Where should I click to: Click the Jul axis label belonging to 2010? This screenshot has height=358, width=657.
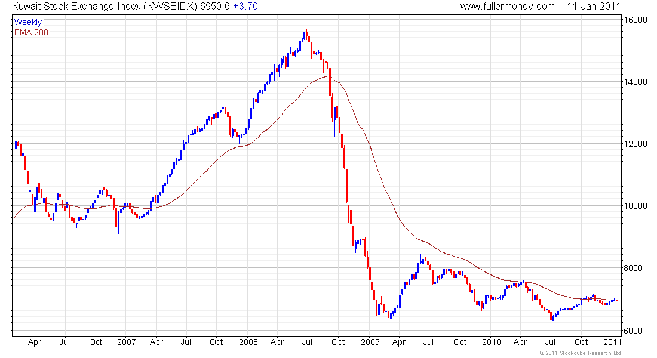click(550, 342)
